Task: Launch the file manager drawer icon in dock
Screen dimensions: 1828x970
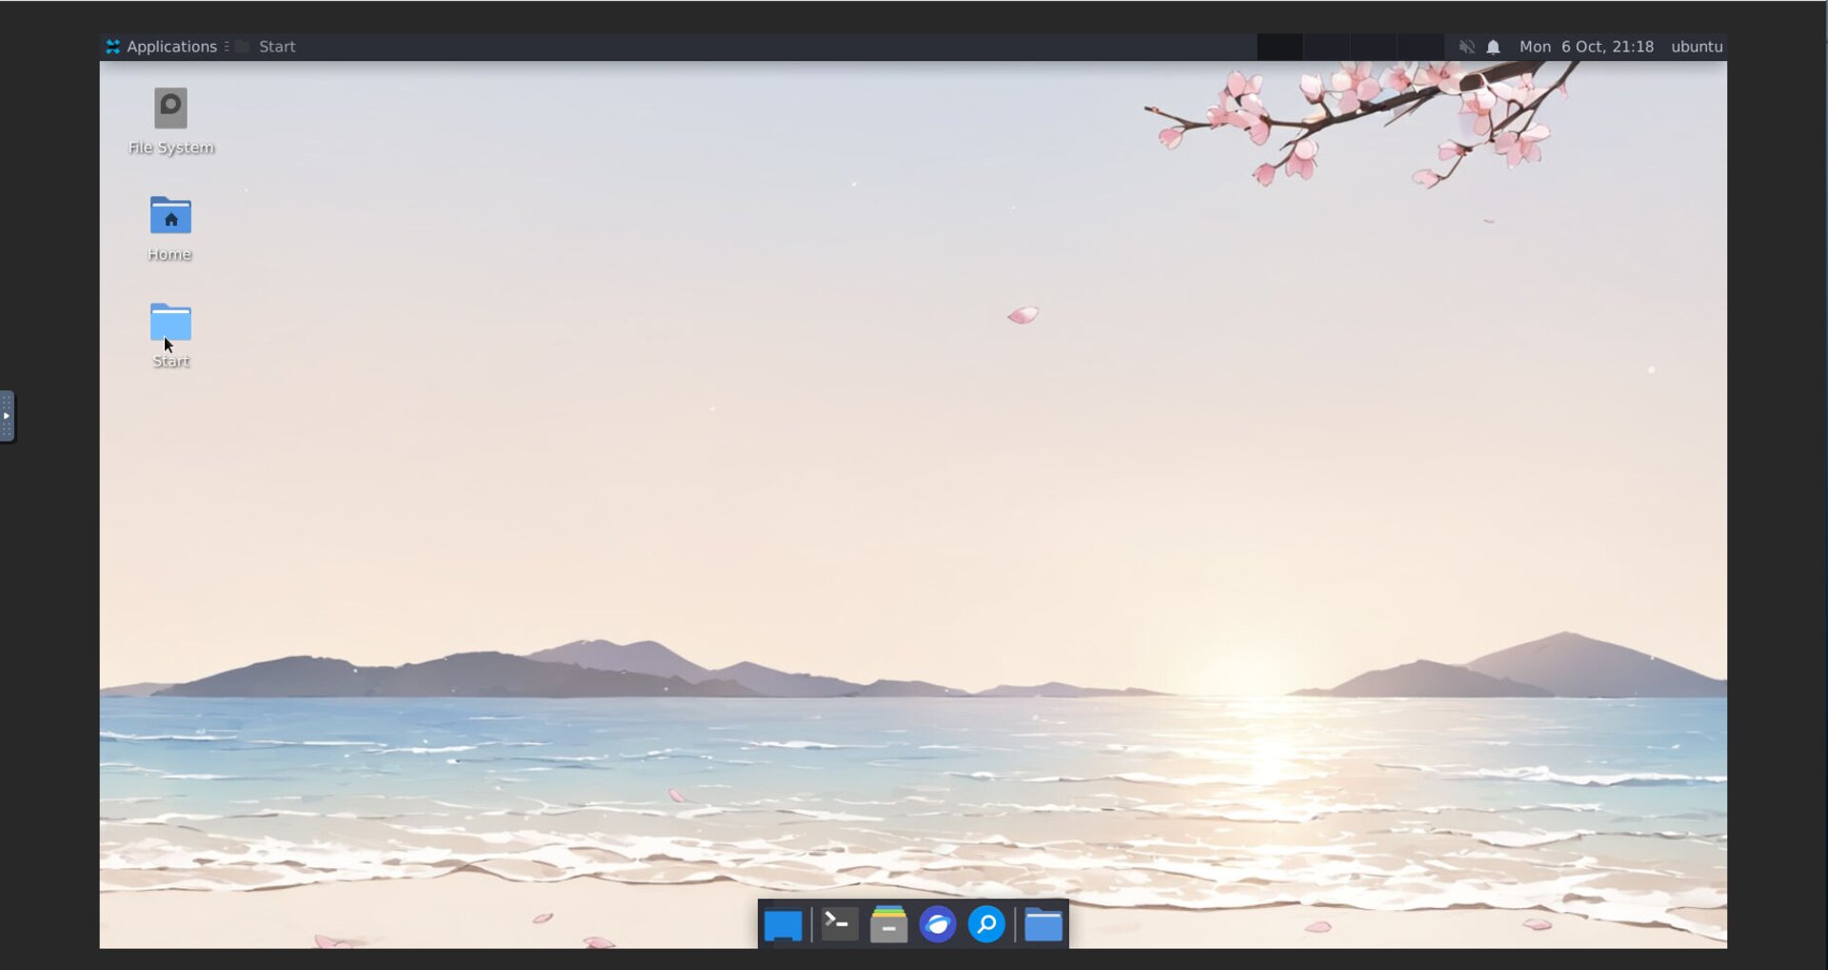Action: coord(888,923)
